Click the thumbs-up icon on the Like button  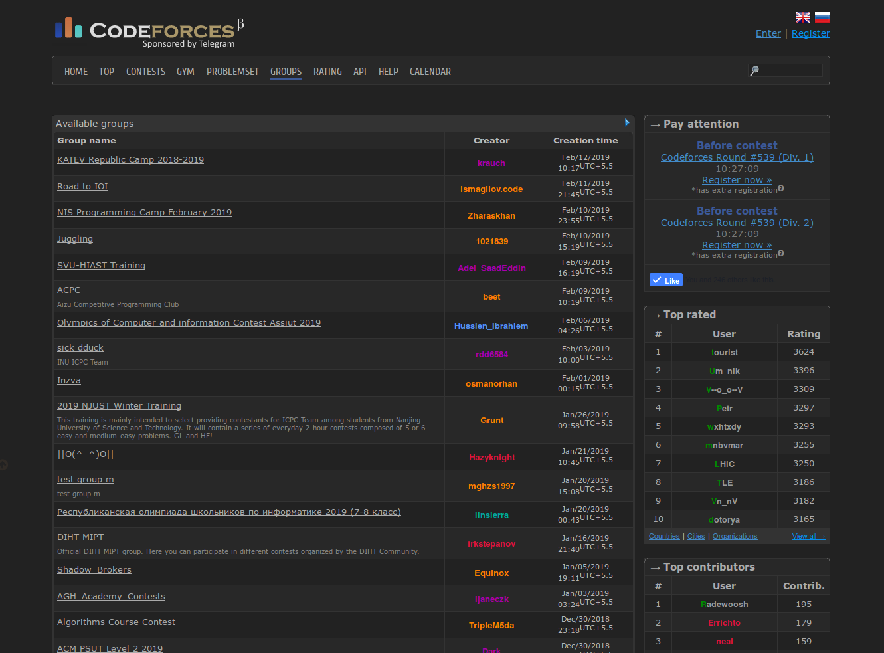point(657,280)
